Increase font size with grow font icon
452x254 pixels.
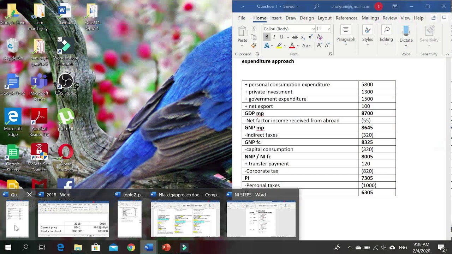[319, 46]
